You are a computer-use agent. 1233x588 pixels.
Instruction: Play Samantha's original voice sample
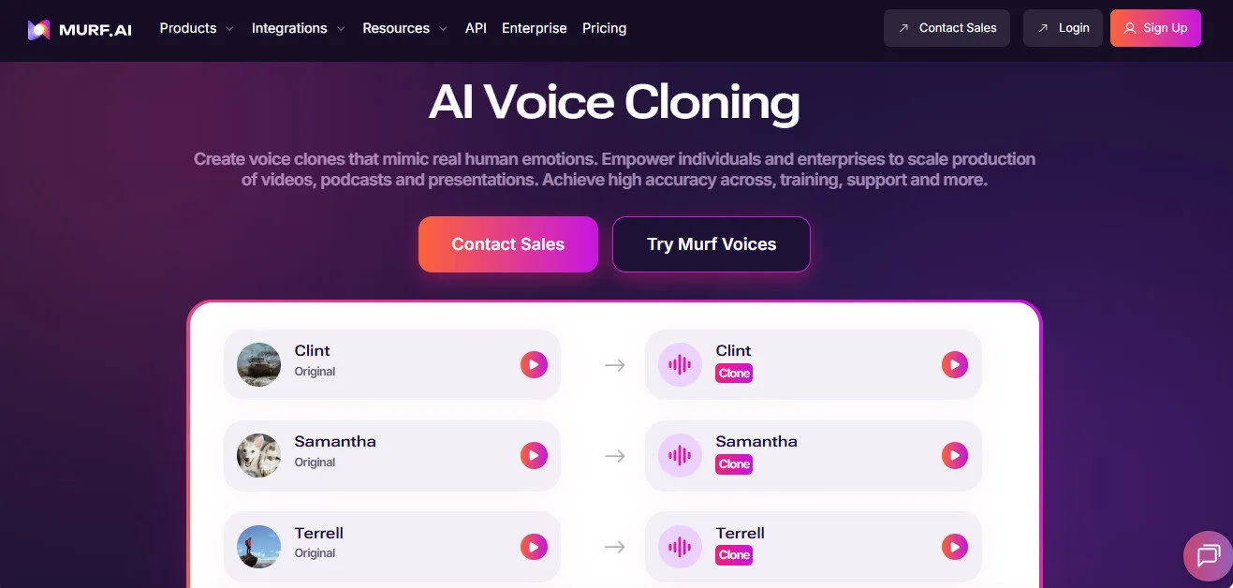(x=534, y=455)
